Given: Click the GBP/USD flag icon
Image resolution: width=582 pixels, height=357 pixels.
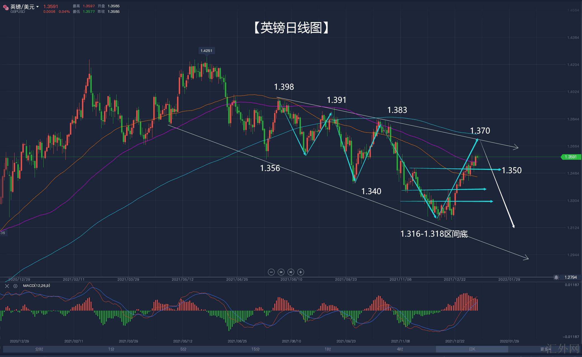Looking at the screenshot, I should [x=6, y=7].
